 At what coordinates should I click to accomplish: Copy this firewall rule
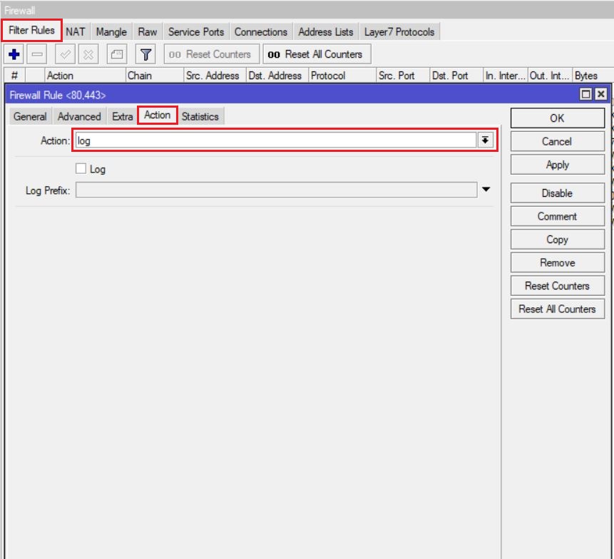point(556,240)
